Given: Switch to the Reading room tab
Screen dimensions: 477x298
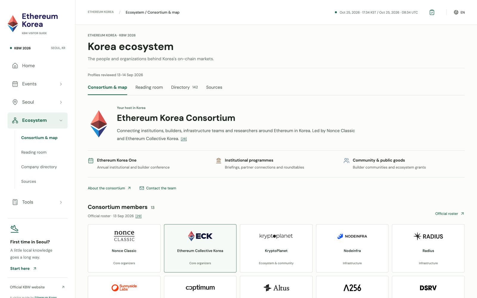Looking at the screenshot, I should pyautogui.click(x=149, y=87).
